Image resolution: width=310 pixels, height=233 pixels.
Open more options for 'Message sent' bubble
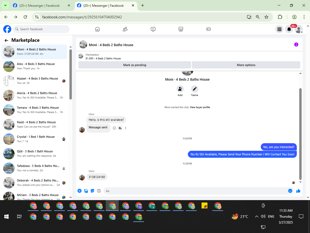click(x=126, y=128)
